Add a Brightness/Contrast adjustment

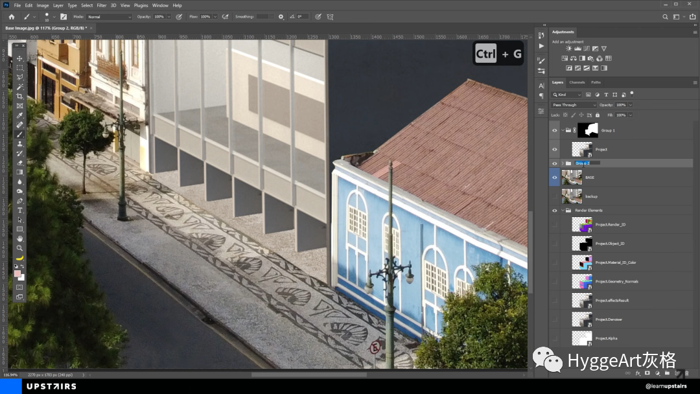[569, 49]
